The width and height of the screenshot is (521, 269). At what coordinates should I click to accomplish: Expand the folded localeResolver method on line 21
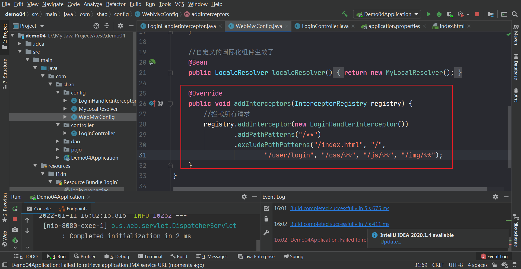[170, 73]
